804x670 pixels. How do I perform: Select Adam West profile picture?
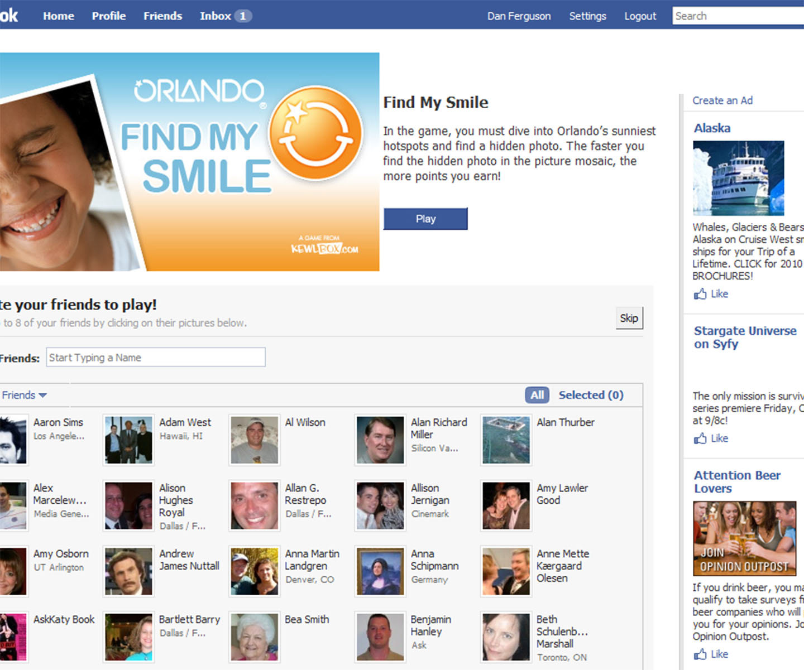[x=128, y=440]
